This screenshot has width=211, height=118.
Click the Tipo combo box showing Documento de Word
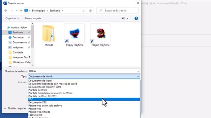point(84,76)
